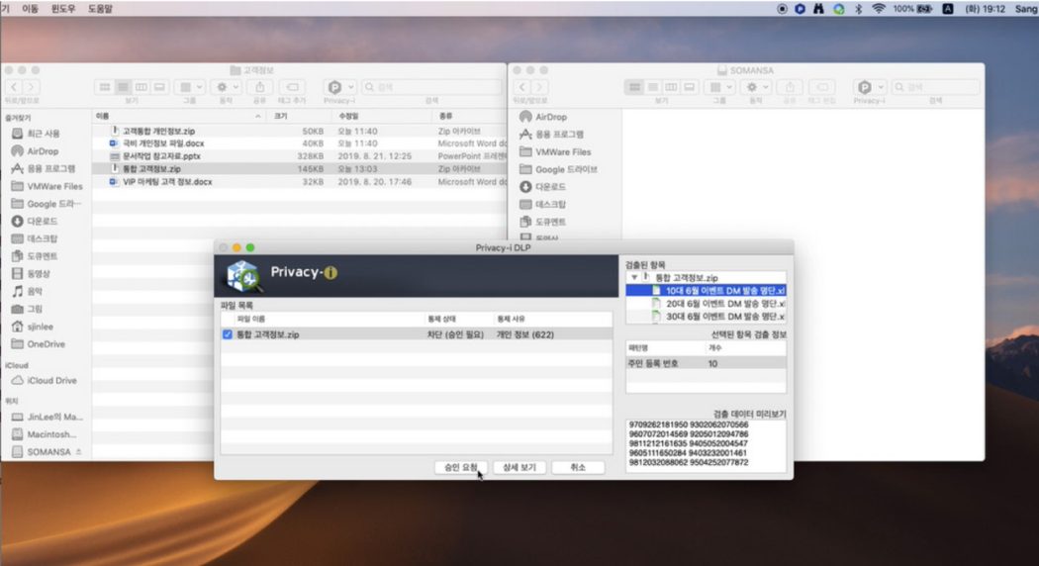Screen dimensions: 1039x566
Task: Click the Wi-Fi icon in the menu bar
Action: (878, 9)
